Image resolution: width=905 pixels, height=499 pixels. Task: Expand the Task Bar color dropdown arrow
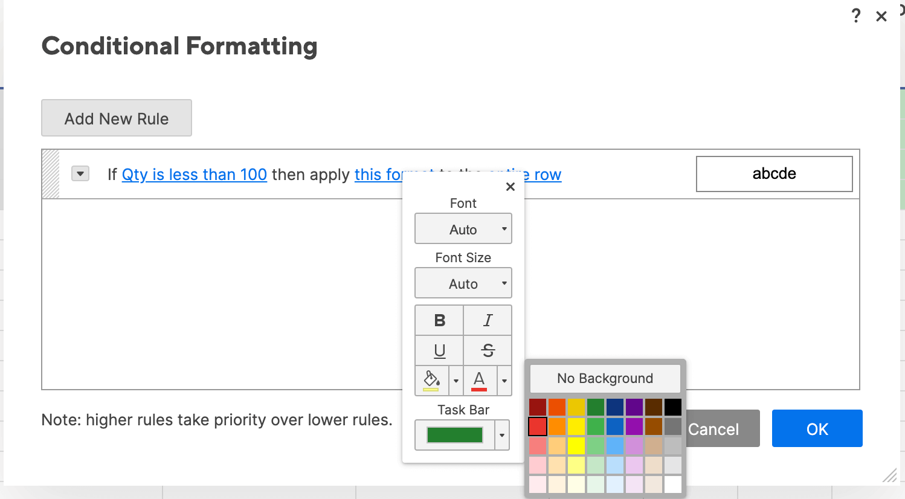pos(502,435)
